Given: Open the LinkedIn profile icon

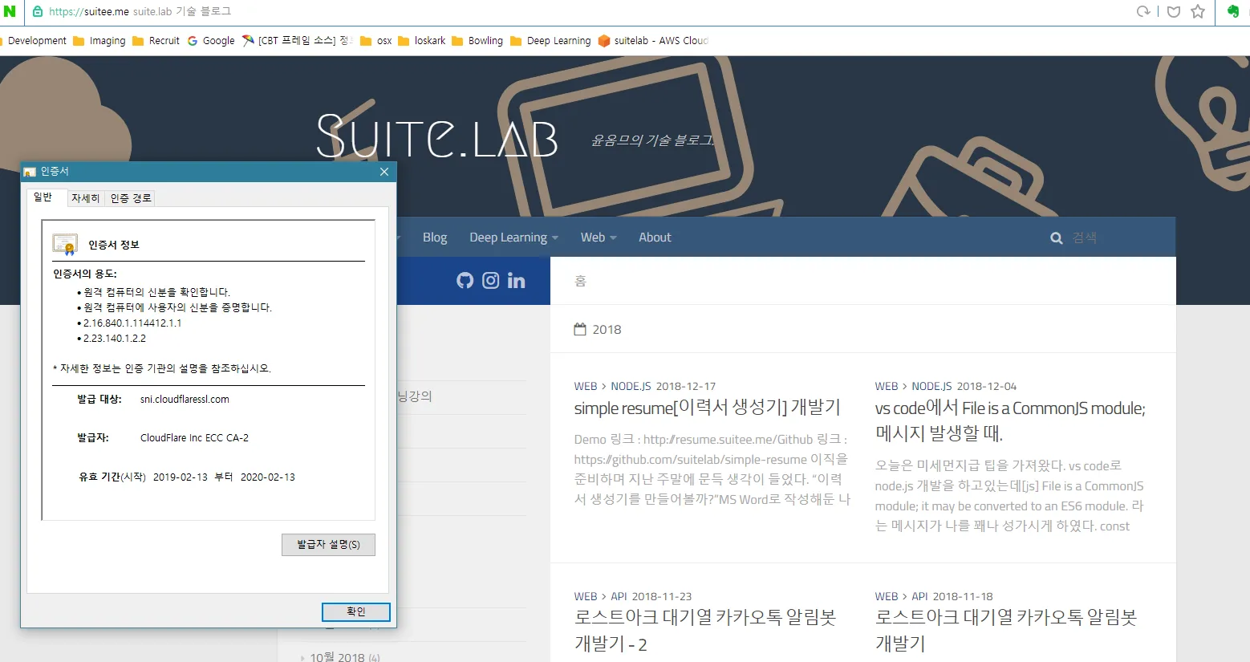Looking at the screenshot, I should (x=516, y=280).
